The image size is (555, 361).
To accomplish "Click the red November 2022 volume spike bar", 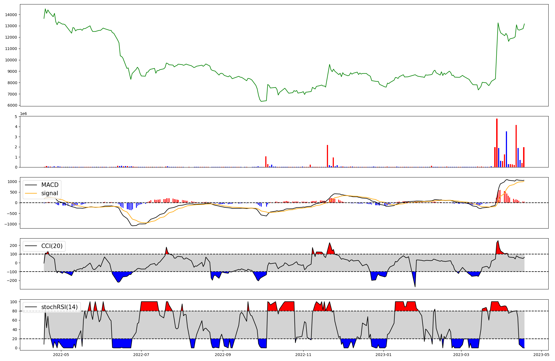I will point(327,156).
